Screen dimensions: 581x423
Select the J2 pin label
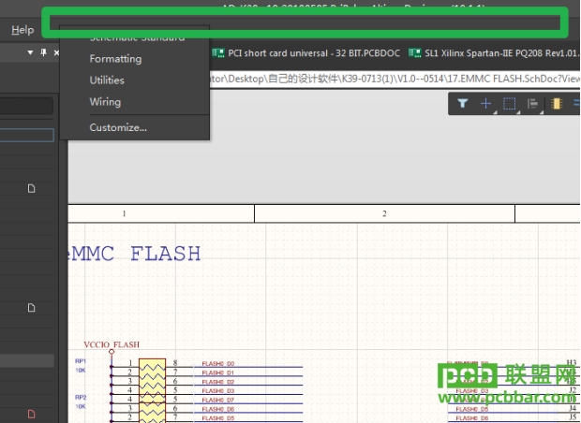(x=573, y=390)
